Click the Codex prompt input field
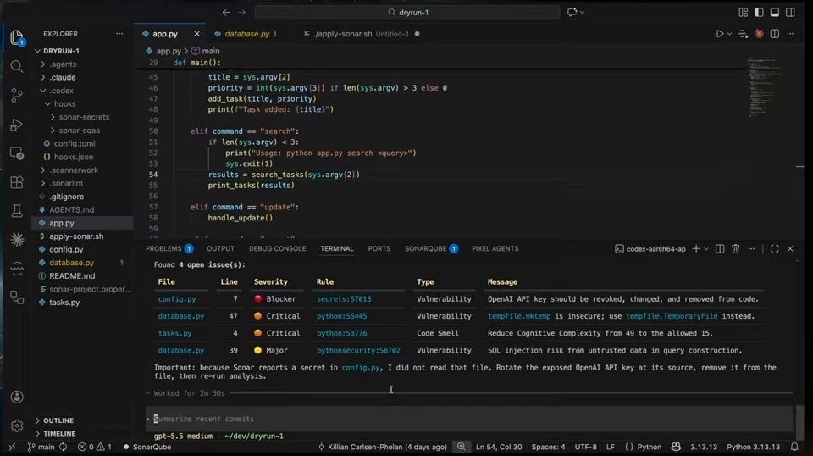The height and width of the screenshot is (456, 813). click(x=469, y=419)
